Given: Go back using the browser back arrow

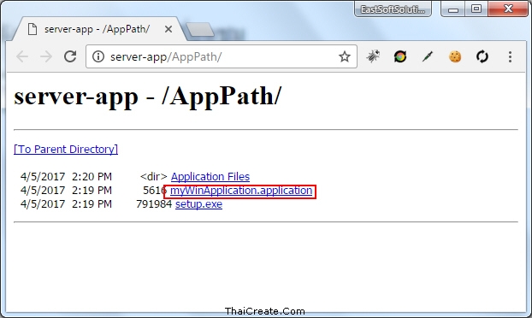Looking at the screenshot, I should coord(22,56).
